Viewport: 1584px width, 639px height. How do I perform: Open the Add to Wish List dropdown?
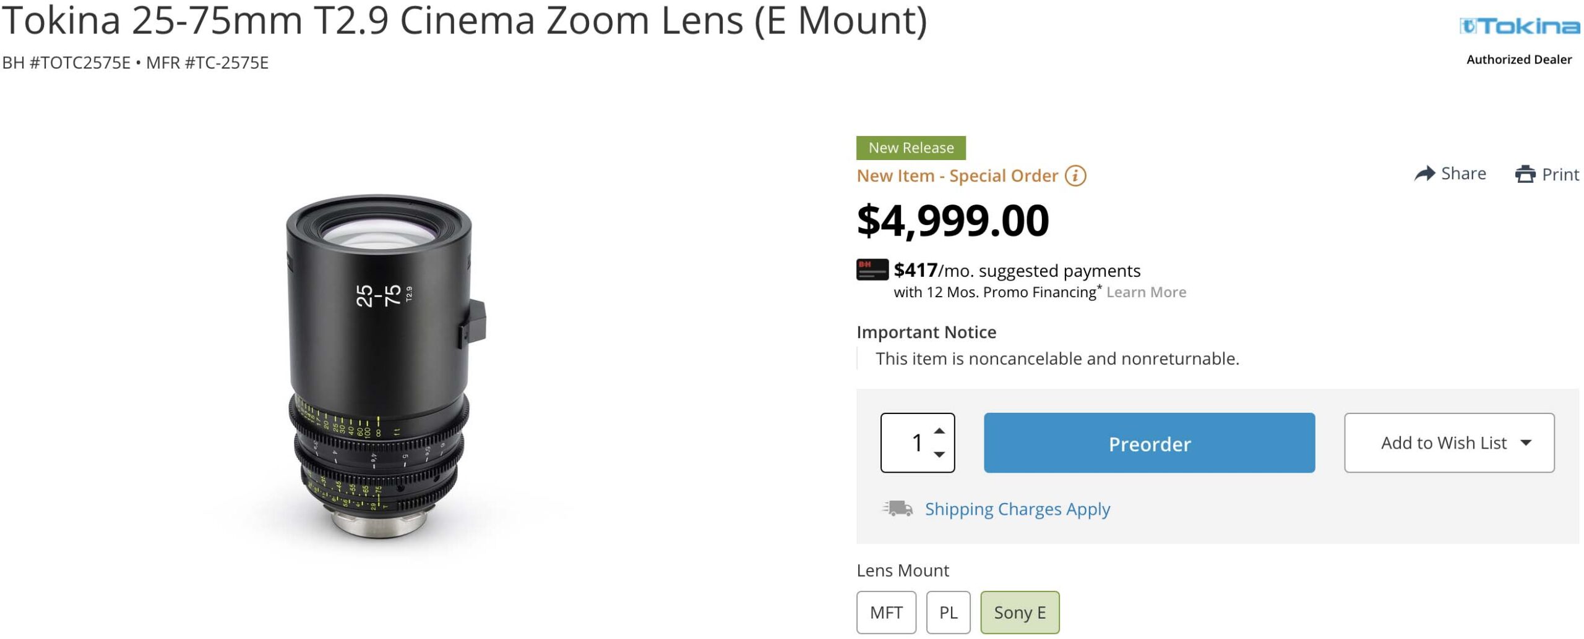[x=1448, y=443]
